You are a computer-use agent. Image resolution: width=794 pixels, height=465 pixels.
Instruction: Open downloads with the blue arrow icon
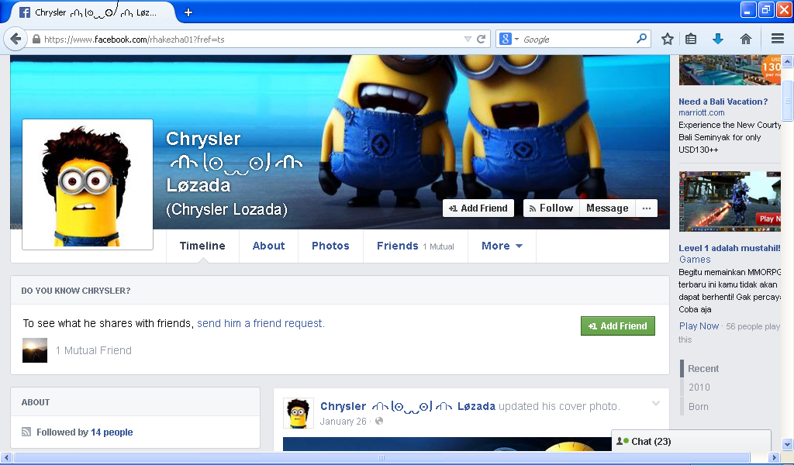point(717,39)
